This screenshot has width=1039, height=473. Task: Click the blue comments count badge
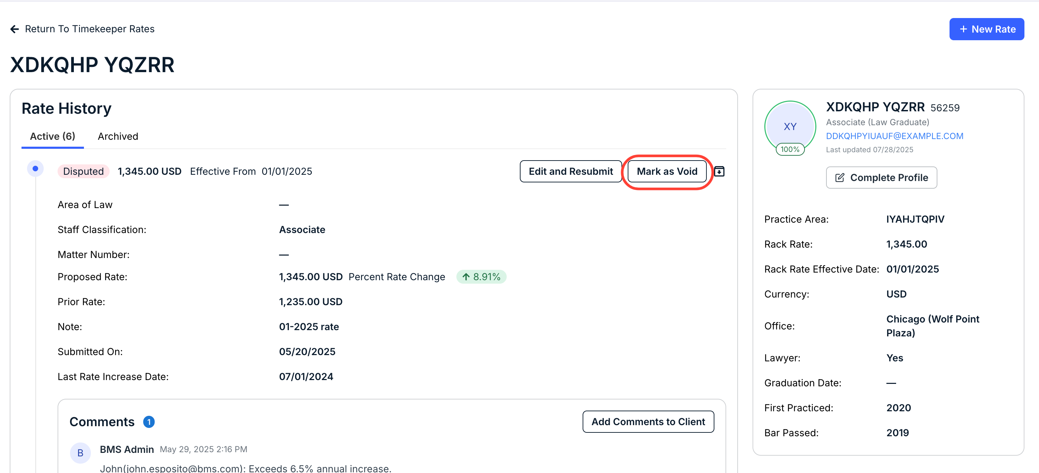click(x=149, y=422)
